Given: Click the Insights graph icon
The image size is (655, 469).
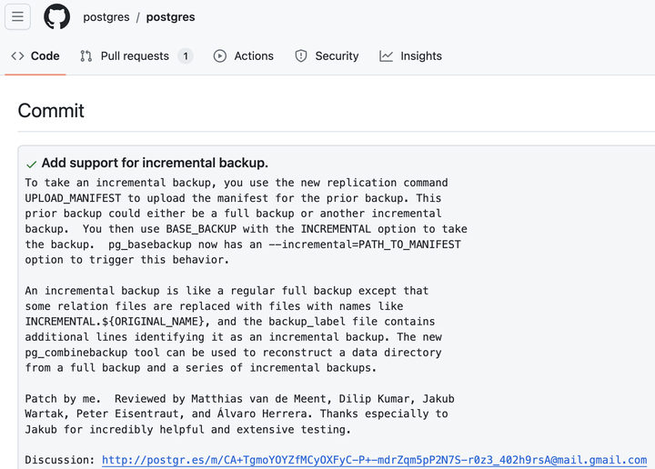Looking at the screenshot, I should (386, 56).
